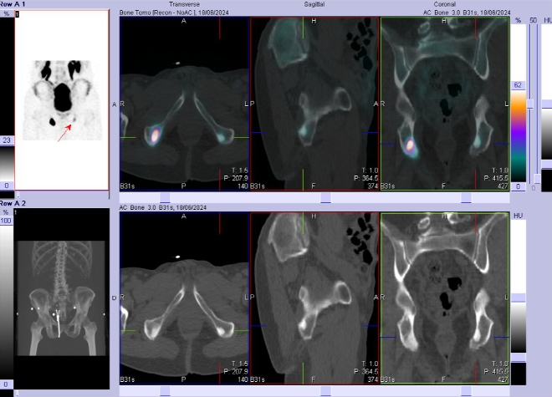
Task: Activate the fused SPECT/CT coronal view
Action: coord(445,104)
